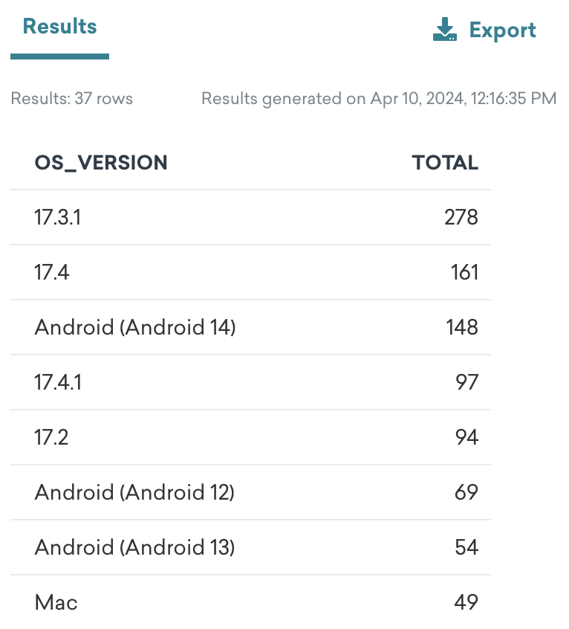This screenshot has height=629, width=569.
Task: Click the total value 161
Action: coord(465,272)
